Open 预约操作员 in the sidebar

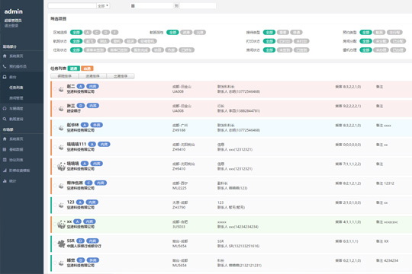click(x=18, y=66)
